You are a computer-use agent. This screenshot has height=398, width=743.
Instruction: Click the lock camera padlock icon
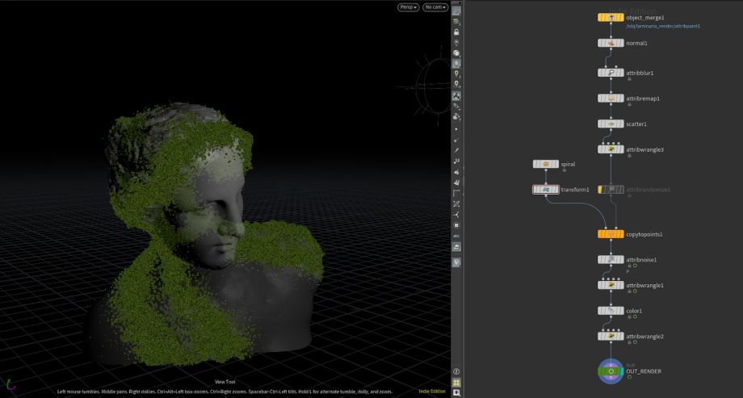(x=457, y=31)
